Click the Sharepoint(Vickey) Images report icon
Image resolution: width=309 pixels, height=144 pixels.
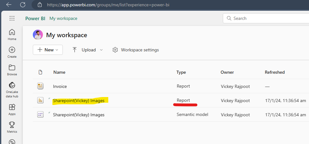(40, 100)
